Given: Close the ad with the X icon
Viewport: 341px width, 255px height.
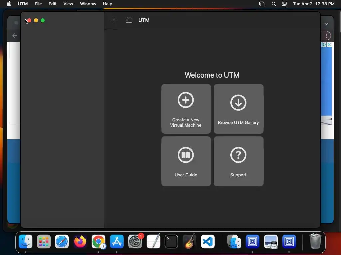Looking at the screenshot, I should (x=329, y=45).
